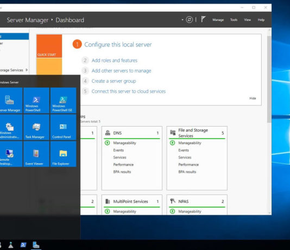Open the View menu
The image size is (290, 250).
coord(247,19)
